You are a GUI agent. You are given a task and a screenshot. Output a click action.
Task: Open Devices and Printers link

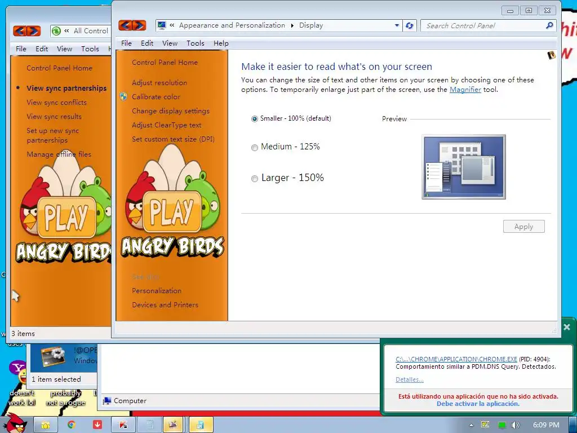[x=165, y=305]
